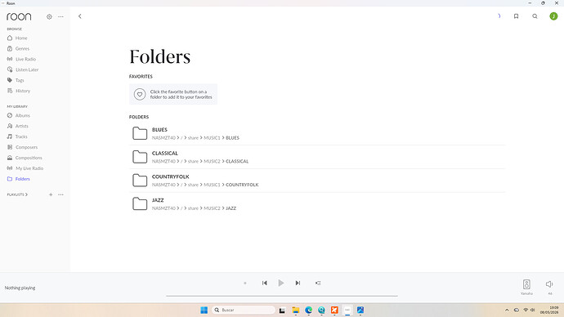Click share in the JAZZ path

tap(193, 208)
